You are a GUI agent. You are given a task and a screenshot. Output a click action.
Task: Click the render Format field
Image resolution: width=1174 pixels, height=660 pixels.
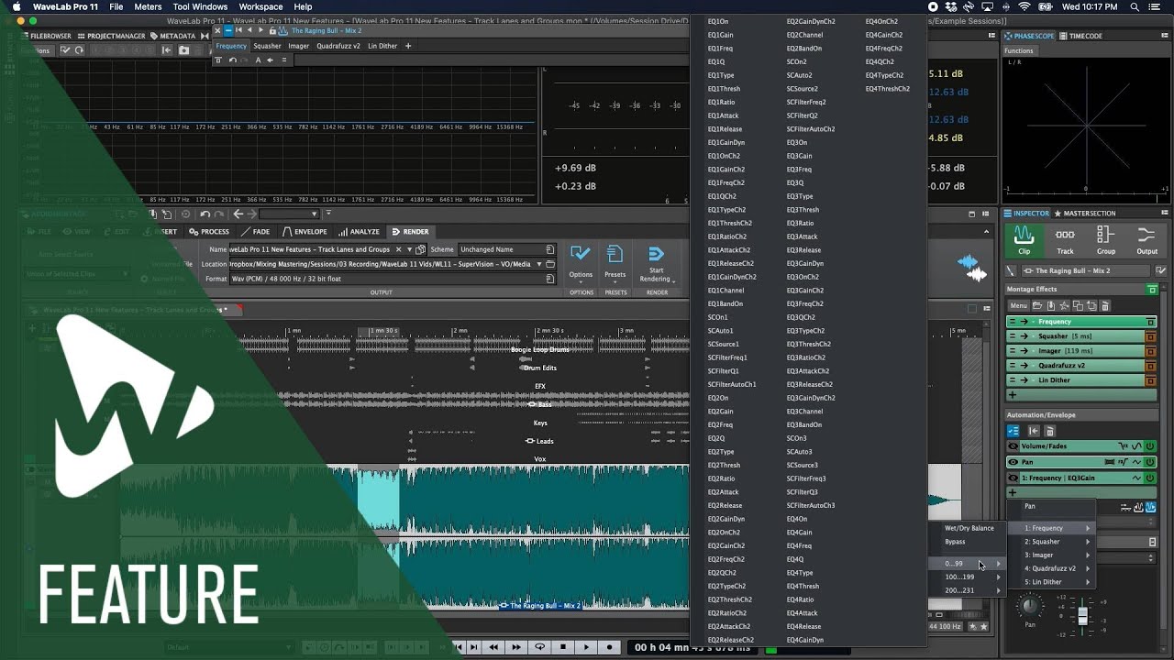(393, 279)
